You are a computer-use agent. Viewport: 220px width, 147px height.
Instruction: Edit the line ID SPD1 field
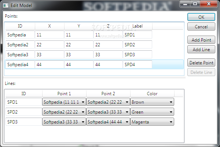point(24,102)
